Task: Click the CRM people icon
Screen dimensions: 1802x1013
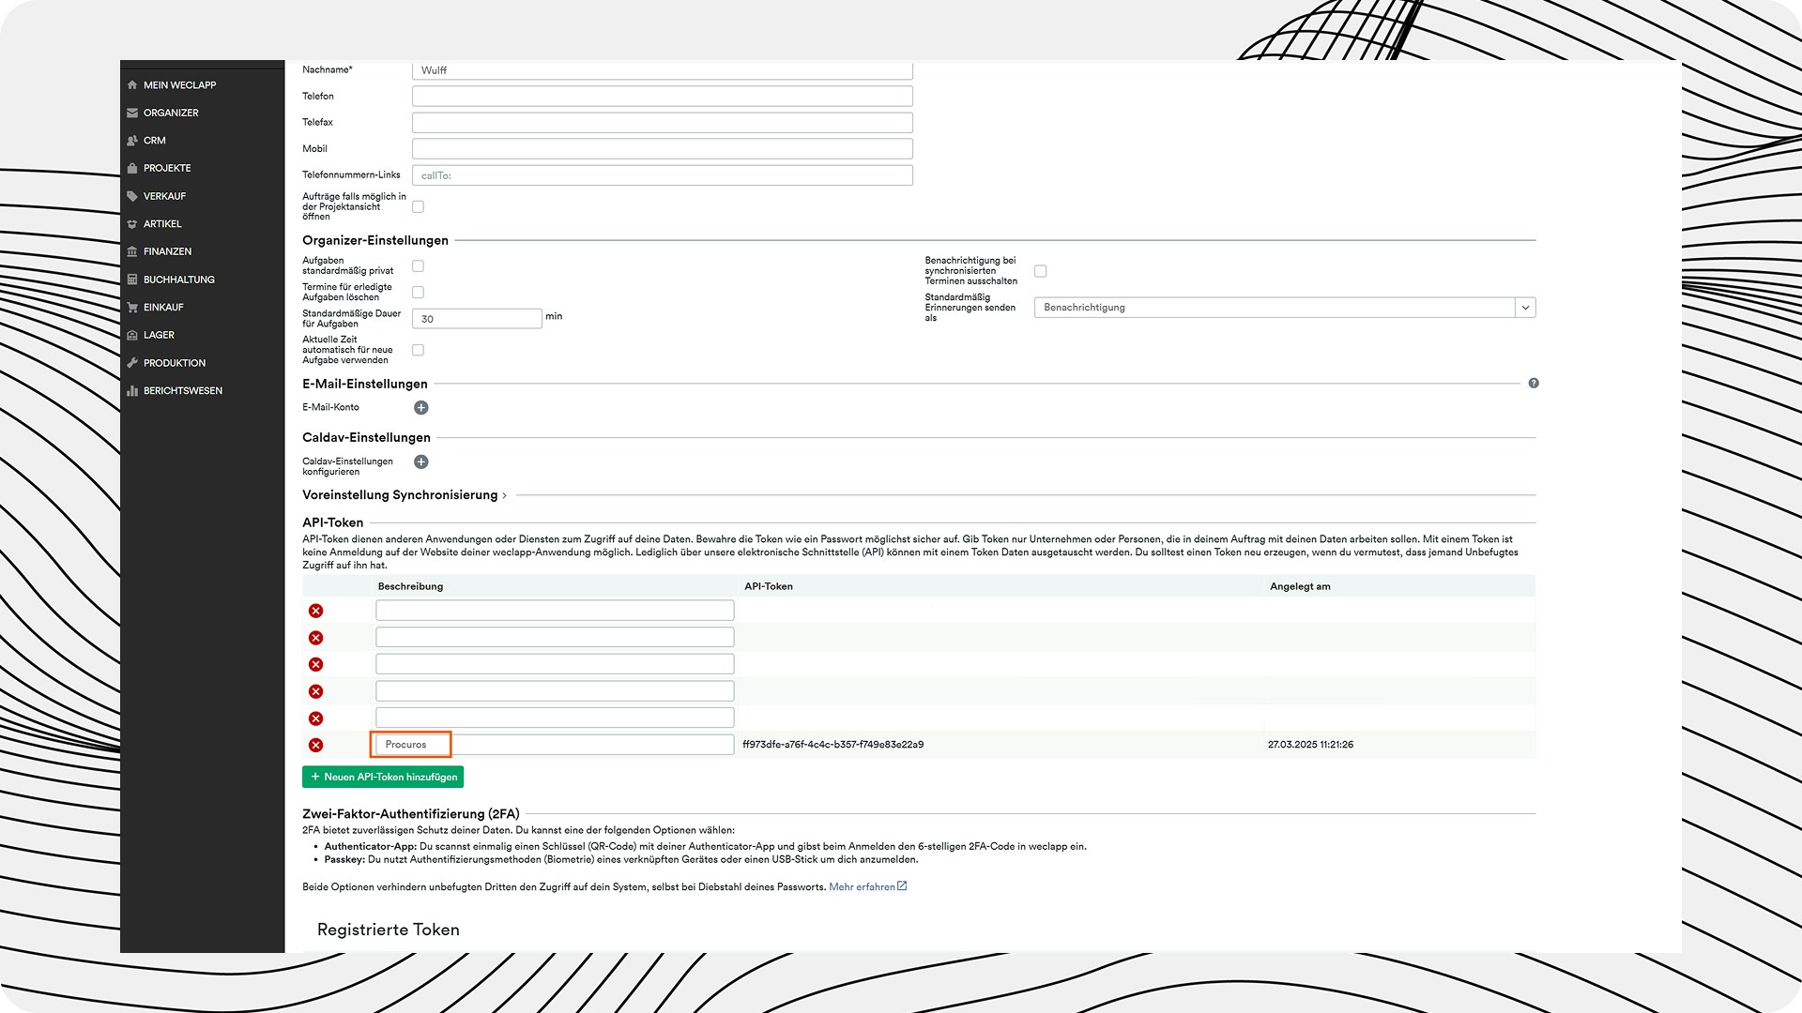Action: pos(132,141)
